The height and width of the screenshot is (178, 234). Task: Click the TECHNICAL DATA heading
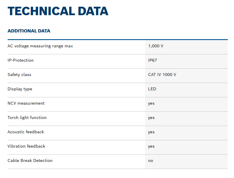coord(58,11)
